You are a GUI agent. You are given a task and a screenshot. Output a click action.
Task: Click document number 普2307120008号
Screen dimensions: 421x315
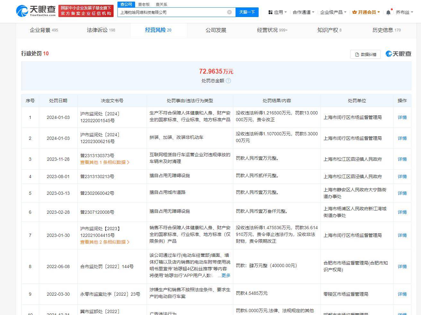pyautogui.click(x=97, y=212)
